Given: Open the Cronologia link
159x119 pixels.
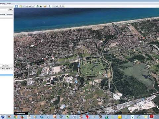Looking at the screenshot, I should 9,14.
